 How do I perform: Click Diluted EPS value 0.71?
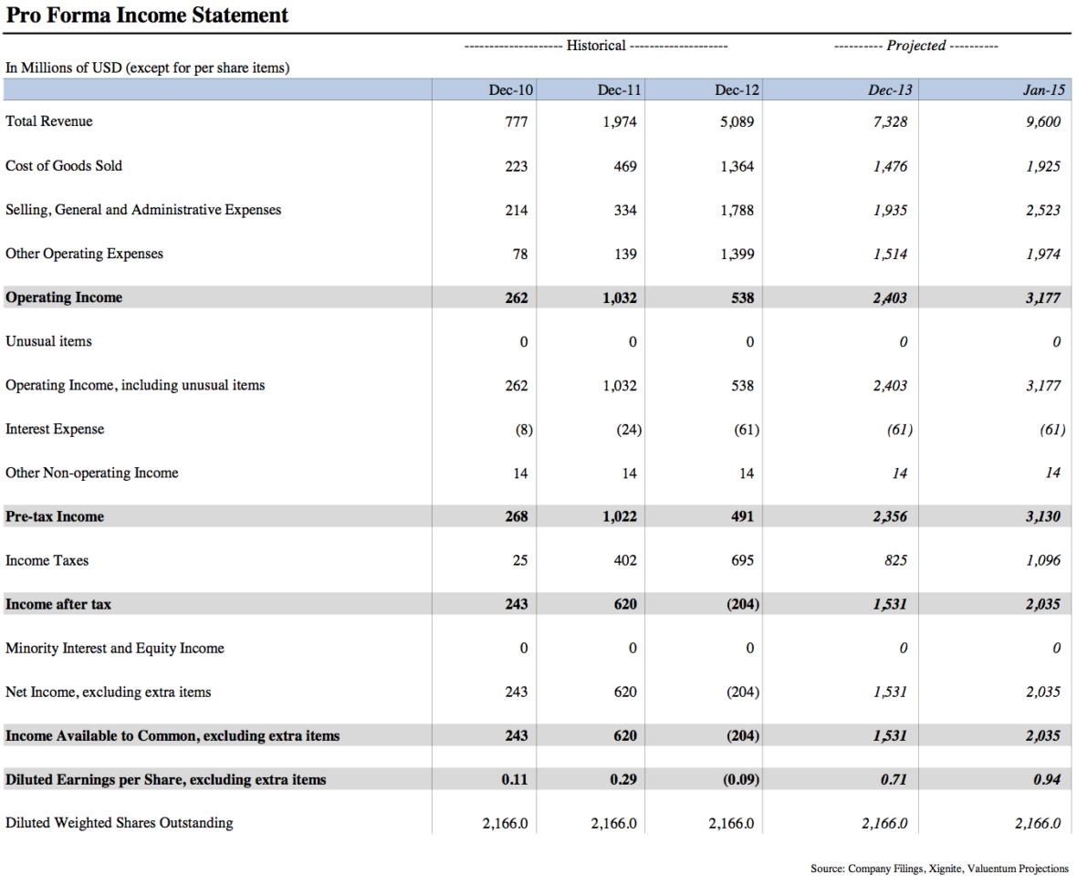[894, 780]
